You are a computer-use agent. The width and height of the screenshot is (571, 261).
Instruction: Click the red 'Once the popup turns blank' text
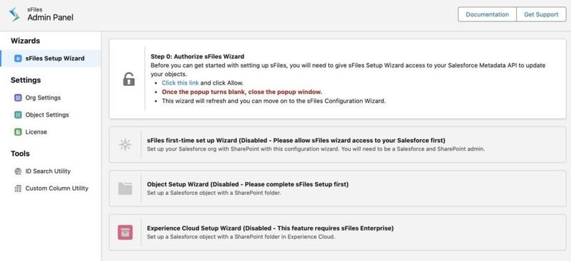(242, 92)
